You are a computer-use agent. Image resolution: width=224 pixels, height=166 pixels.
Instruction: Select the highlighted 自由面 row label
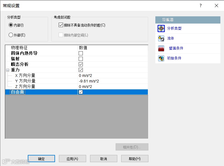18,92
